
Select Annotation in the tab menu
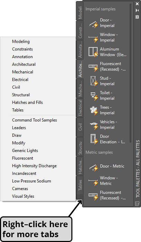pos(22,57)
